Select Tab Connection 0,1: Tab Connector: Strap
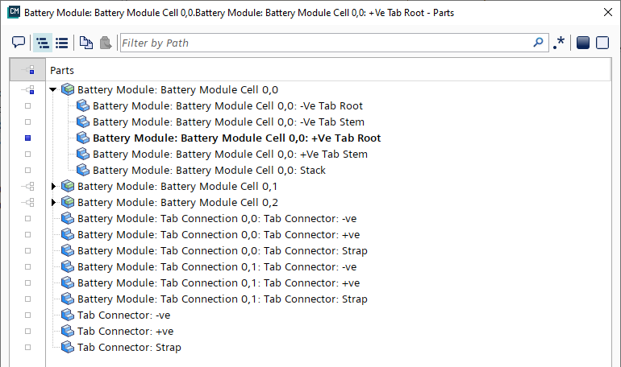Image resolution: width=621 pixels, height=367 pixels. coord(222,299)
